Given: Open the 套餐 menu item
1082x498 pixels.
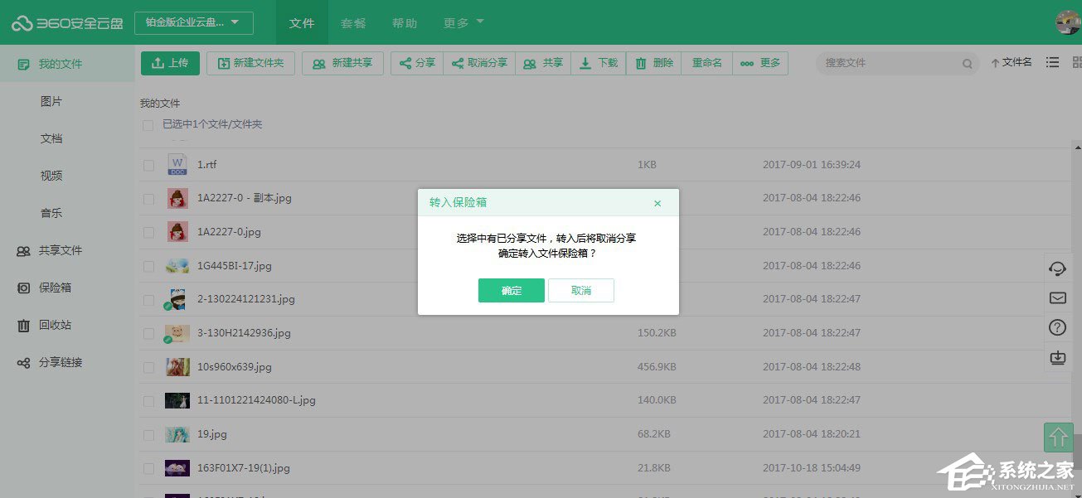Looking at the screenshot, I should tap(353, 23).
